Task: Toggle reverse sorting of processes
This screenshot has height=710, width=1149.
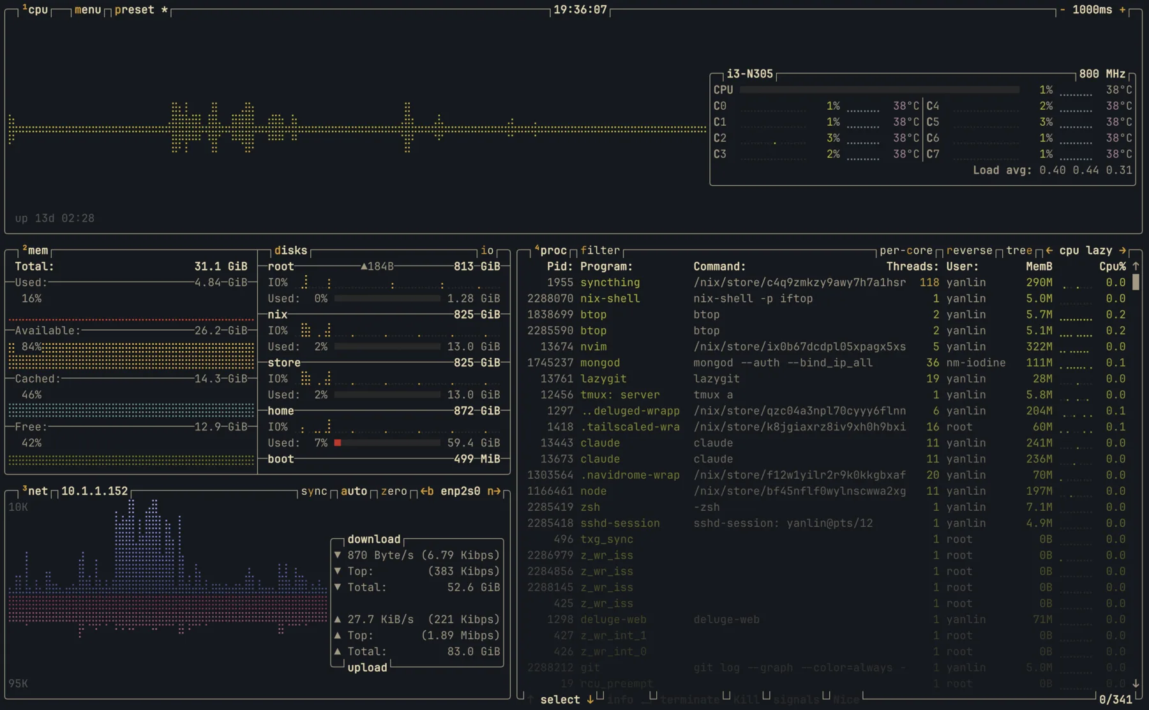Action: [x=969, y=250]
